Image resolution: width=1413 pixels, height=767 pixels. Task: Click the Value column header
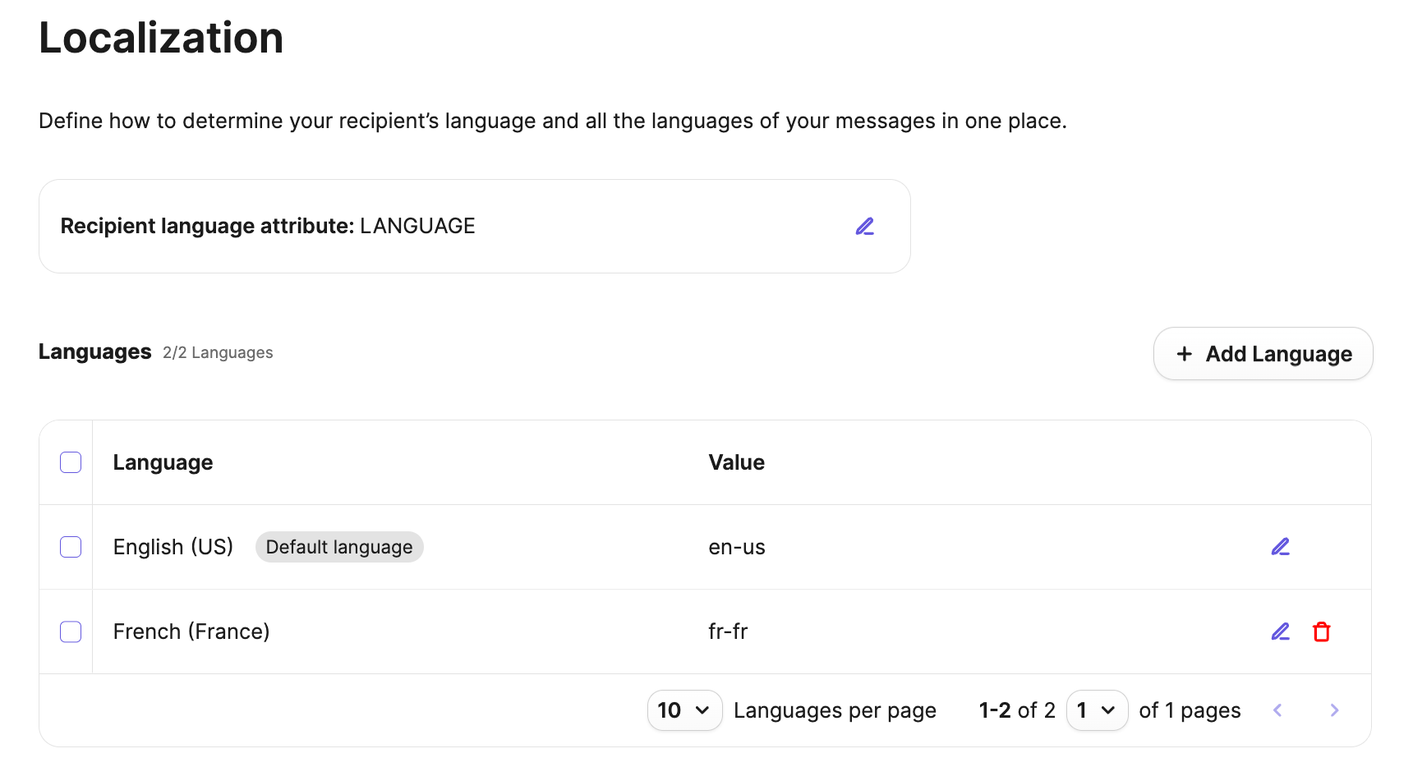click(736, 462)
